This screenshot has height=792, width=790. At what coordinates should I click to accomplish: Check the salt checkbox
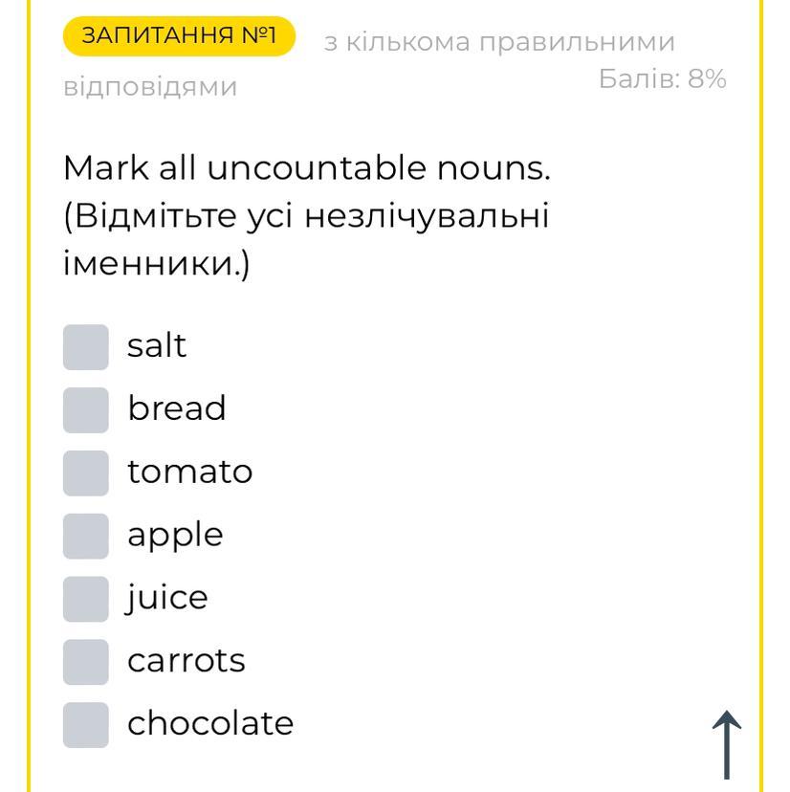click(x=86, y=346)
